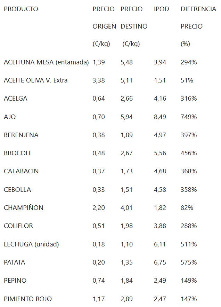This screenshot has width=221, height=307.
Task: Select the ACEITUNA MESA (entamada) row label
Action: click(x=46, y=62)
